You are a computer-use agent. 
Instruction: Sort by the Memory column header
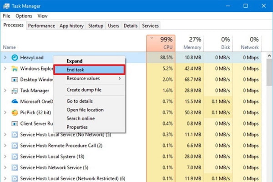[190, 43]
